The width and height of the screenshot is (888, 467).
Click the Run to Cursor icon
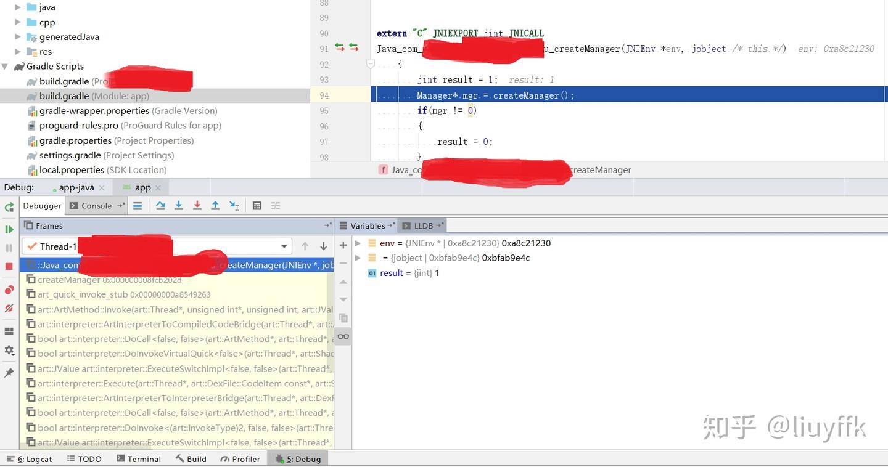234,205
